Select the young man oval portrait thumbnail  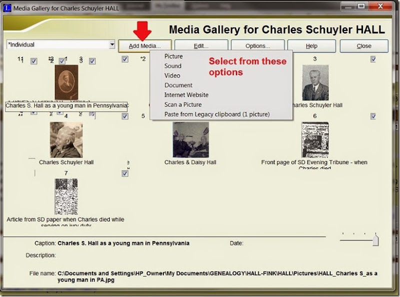[66, 82]
